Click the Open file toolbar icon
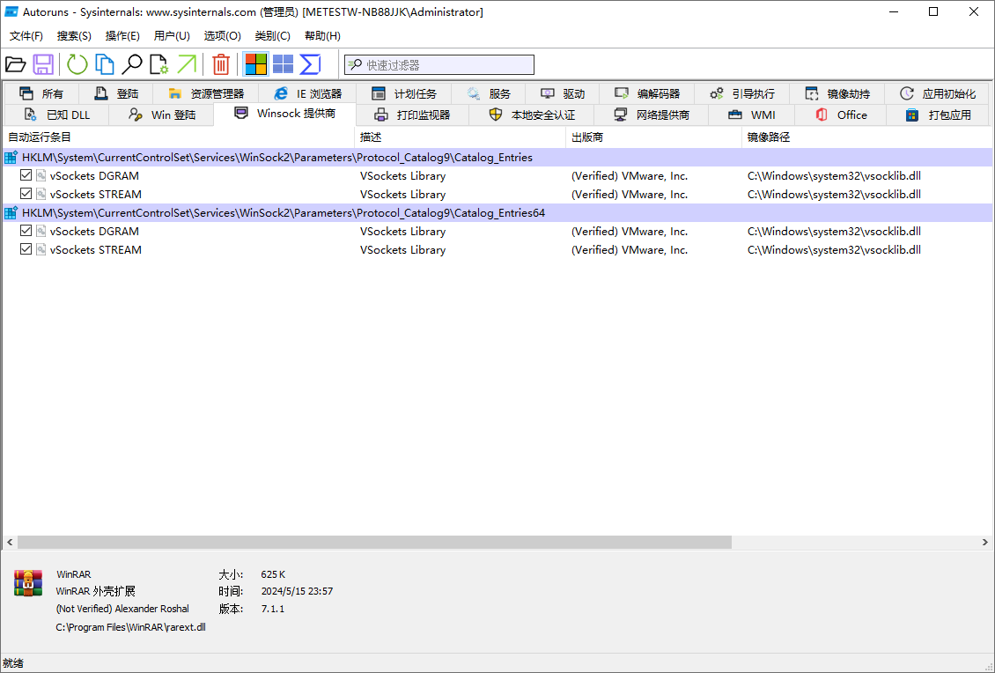Image resolution: width=995 pixels, height=673 pixels. (15, 64)
